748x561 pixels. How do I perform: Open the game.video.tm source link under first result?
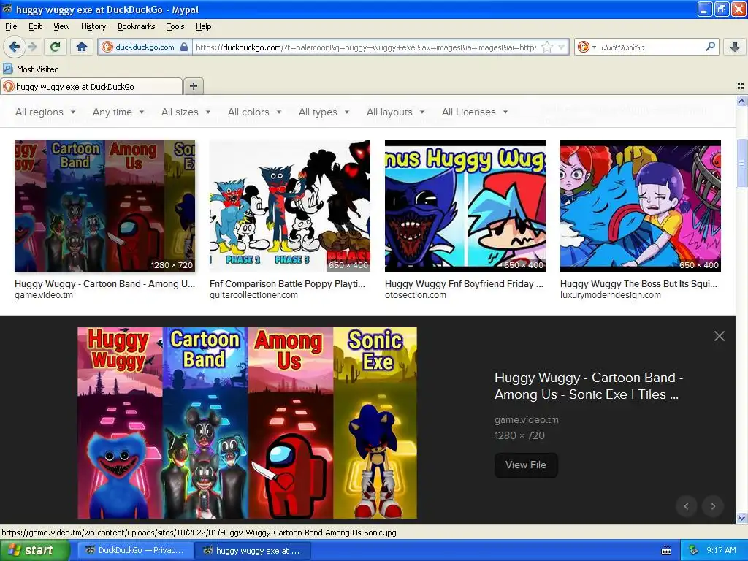44,295
